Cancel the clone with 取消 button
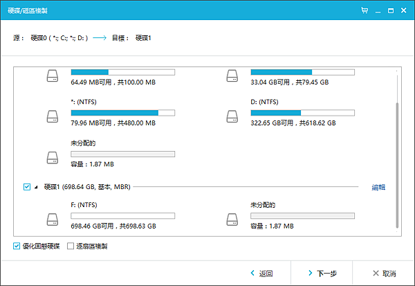 pyautogui.click(x=384, y=273)
